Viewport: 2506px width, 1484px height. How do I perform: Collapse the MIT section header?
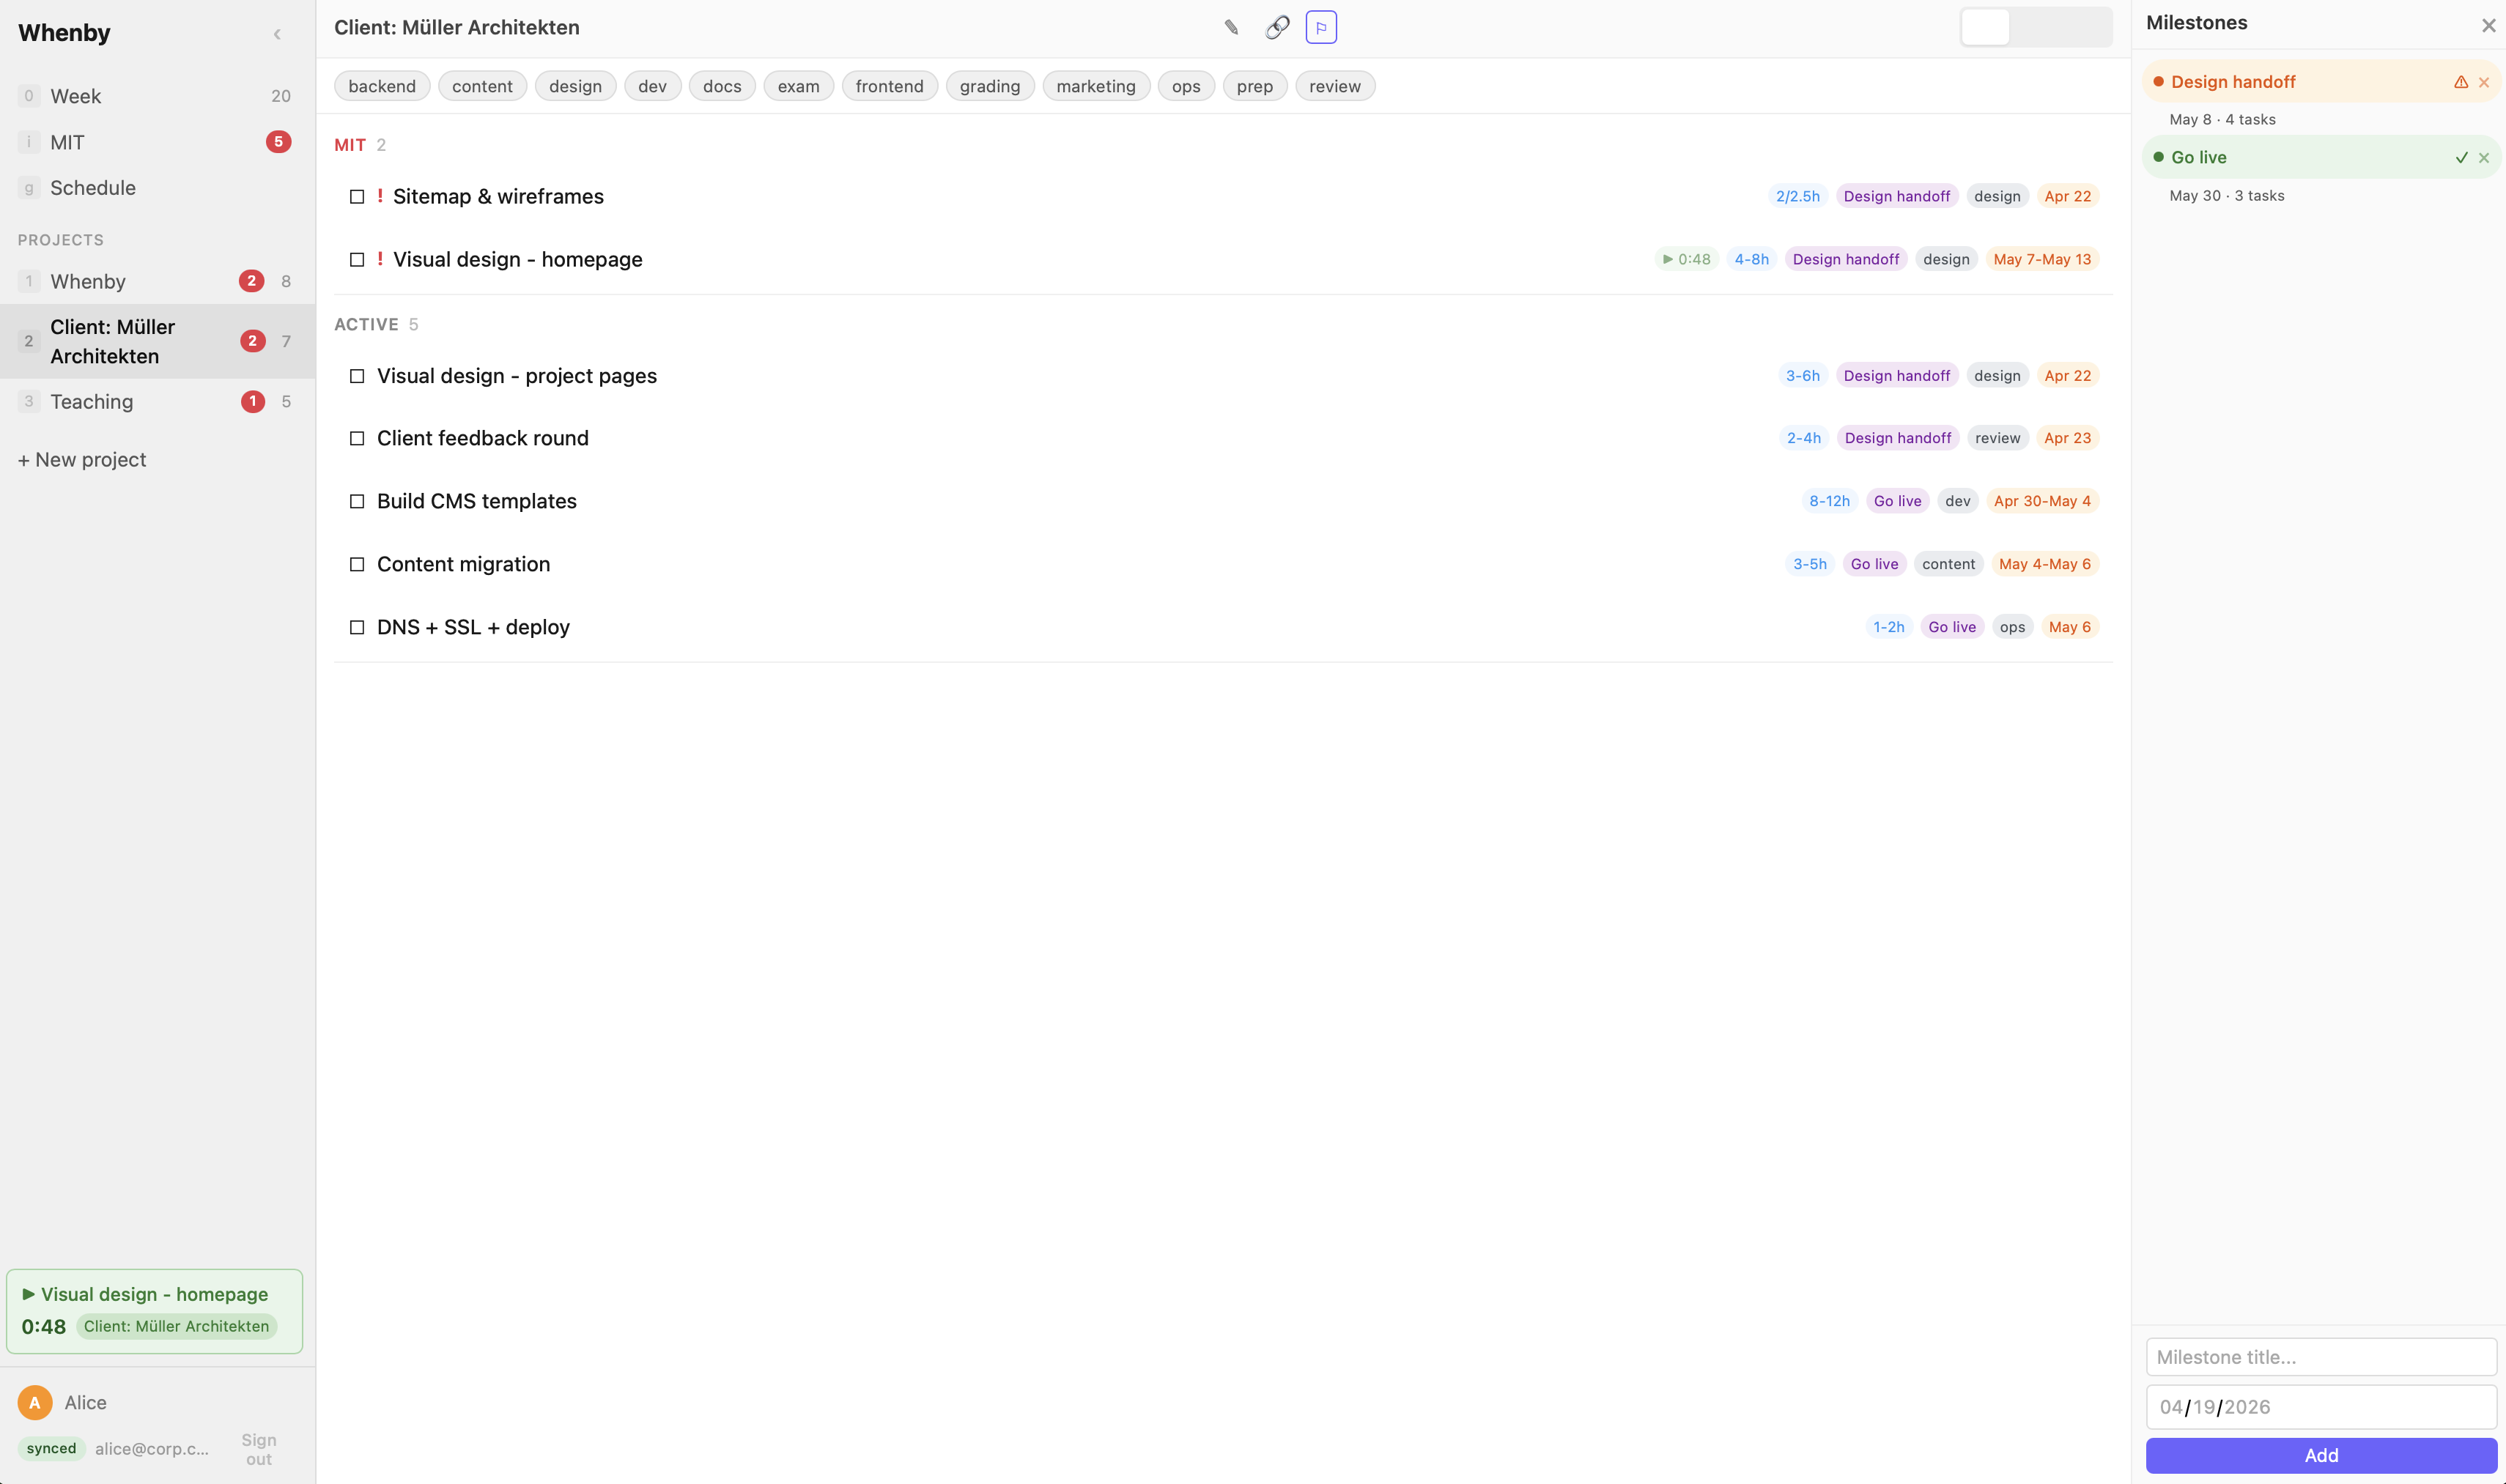click(x=349, y=145)
